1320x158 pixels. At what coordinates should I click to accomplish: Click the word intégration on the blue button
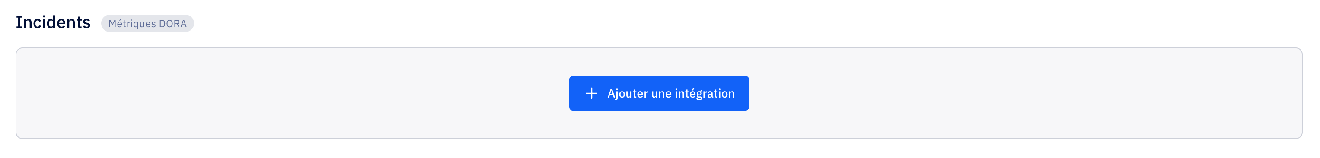coord(704,94)
